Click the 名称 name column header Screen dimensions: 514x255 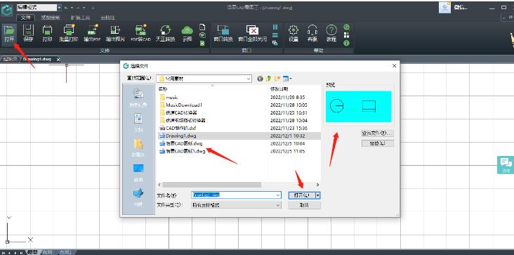pyautogui.click(x=163, y=89)
